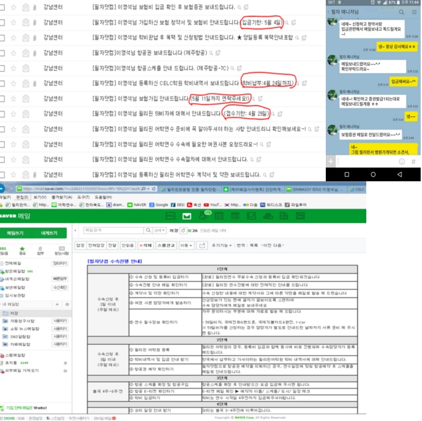Screen dimensions: 422x421
Task: Click the mail search magnifier button
Action: pos(148,230)
